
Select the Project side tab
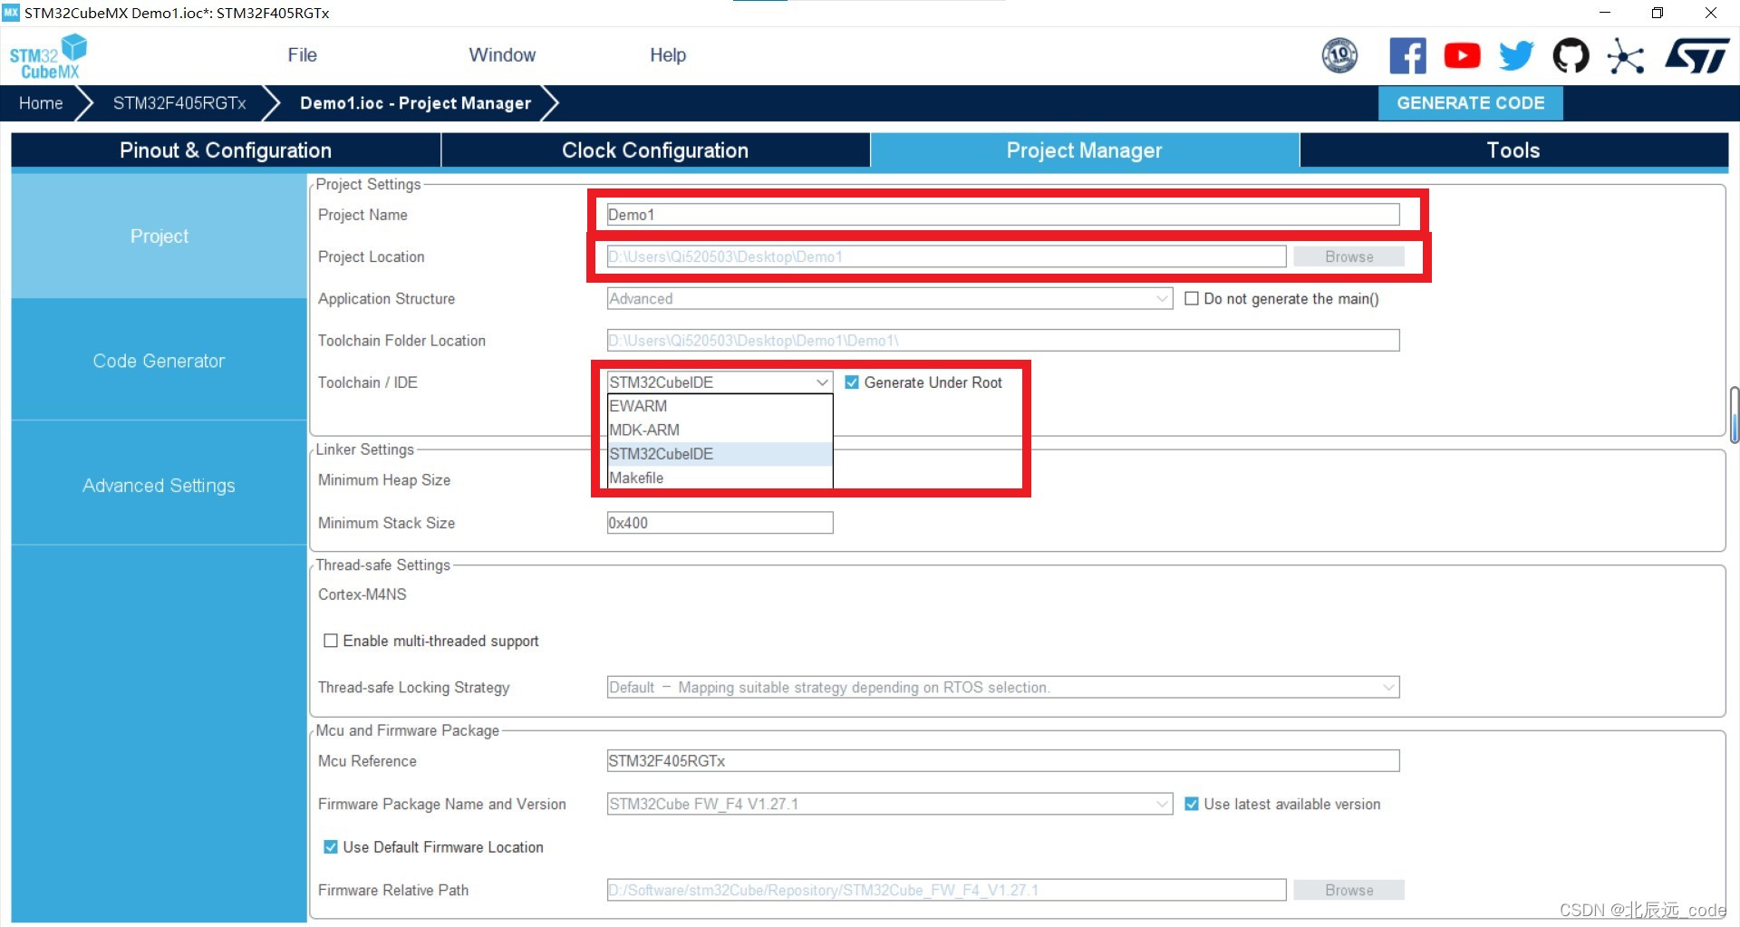pos(159,237)
